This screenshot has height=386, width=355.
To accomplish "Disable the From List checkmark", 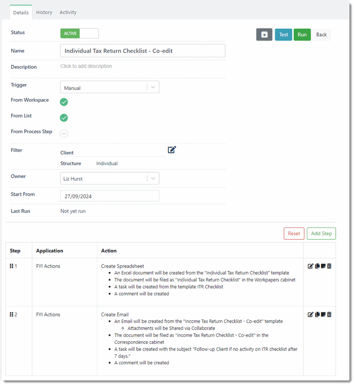I will (64, 118).
